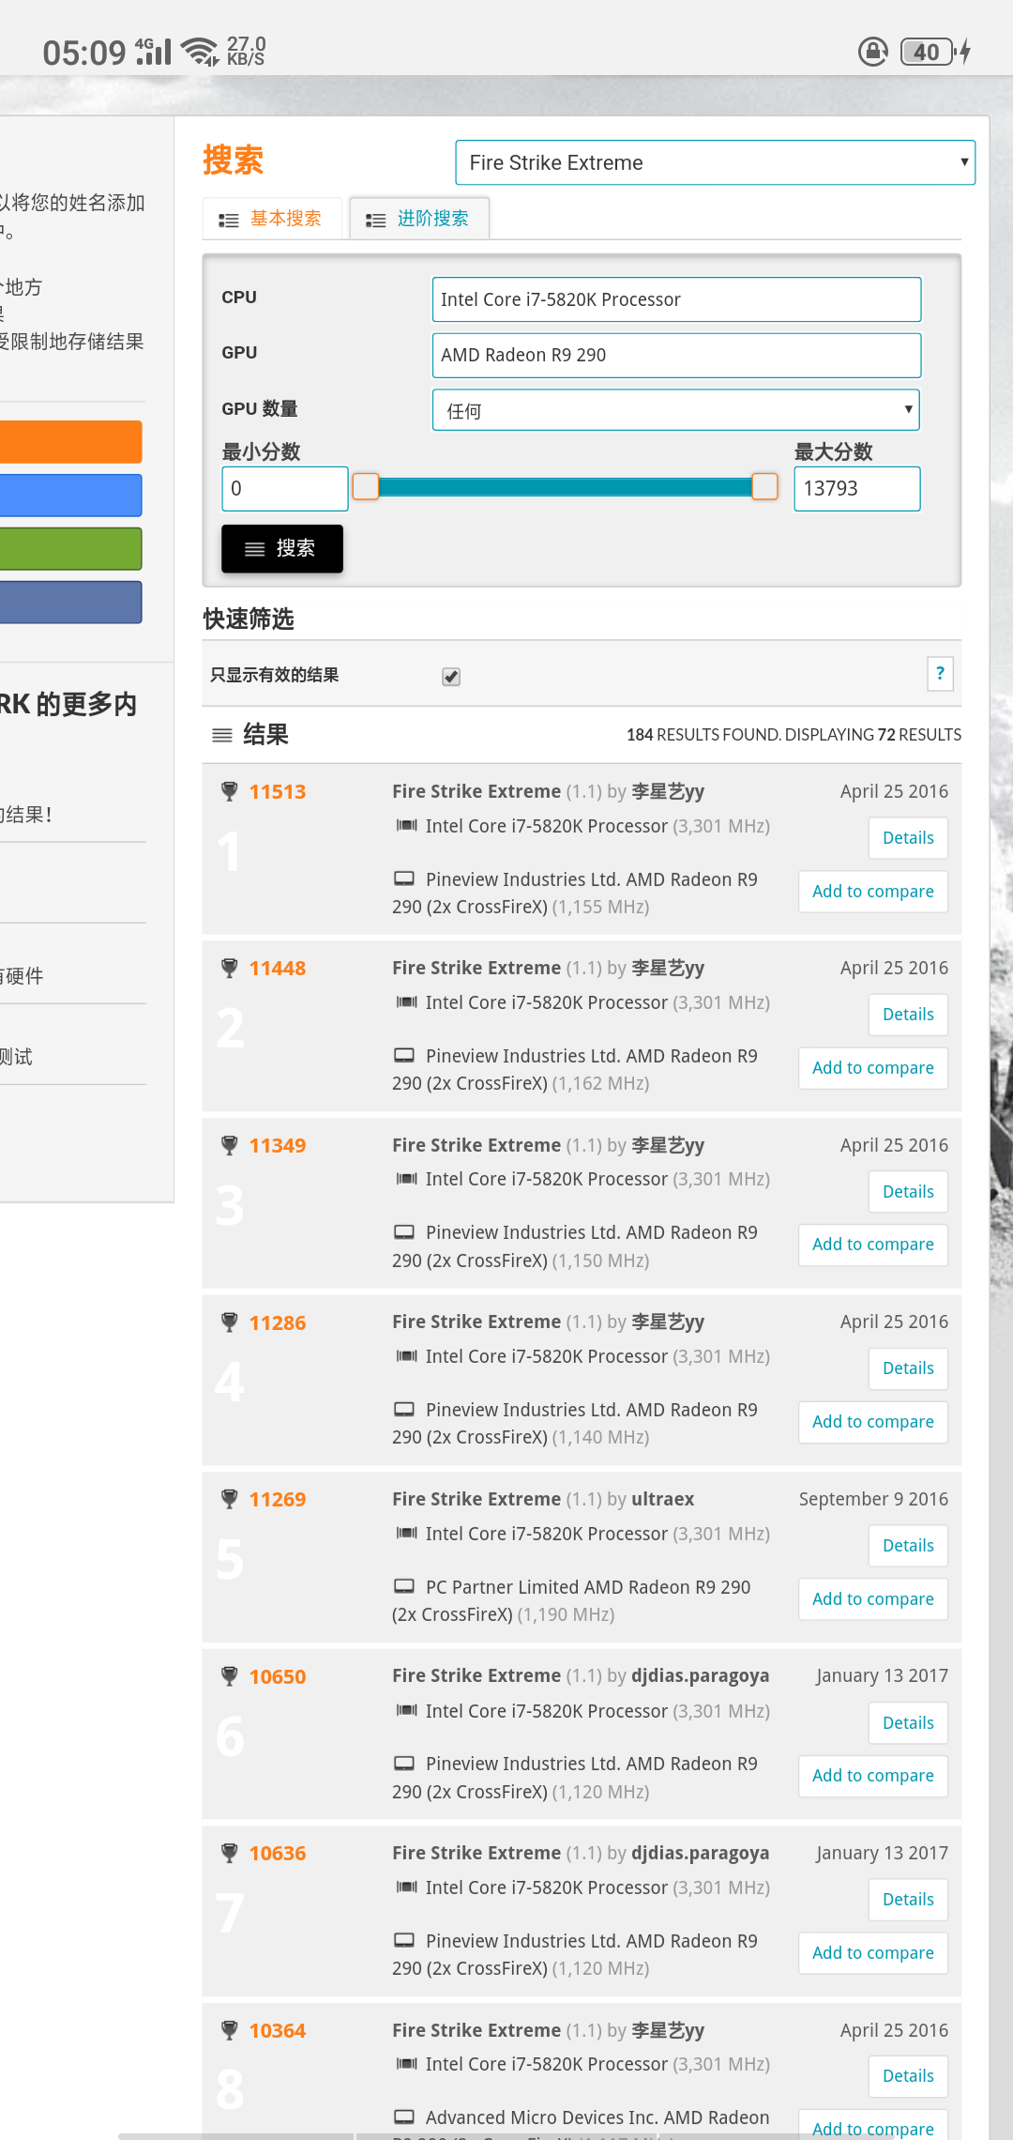The height and width of the screenshot is (2140, 1013).
Task: Click the green sidebar button
Action: (x=70, y=549)
